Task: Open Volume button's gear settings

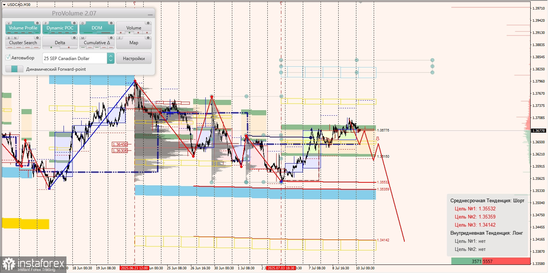Action: pos(148,23)
